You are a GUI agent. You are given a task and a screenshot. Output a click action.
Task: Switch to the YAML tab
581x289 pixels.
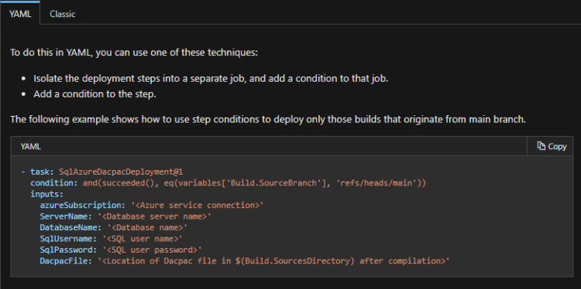tap(20, 14)
